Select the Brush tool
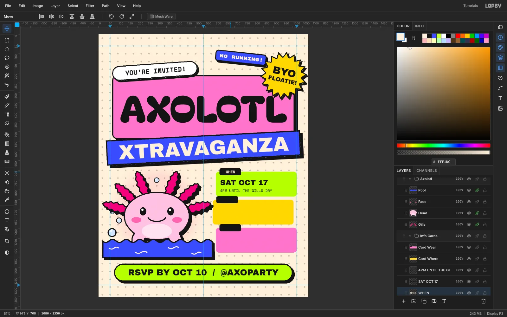This screenshot has height=317, width=507. (x=7, y=96)
